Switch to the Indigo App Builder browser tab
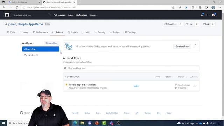Screen dimensions: 224x126 click(24, 2)
